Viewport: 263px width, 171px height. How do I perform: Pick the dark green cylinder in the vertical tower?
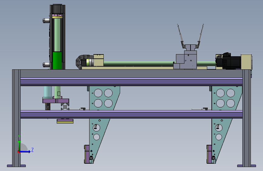(x=57, y=61)
